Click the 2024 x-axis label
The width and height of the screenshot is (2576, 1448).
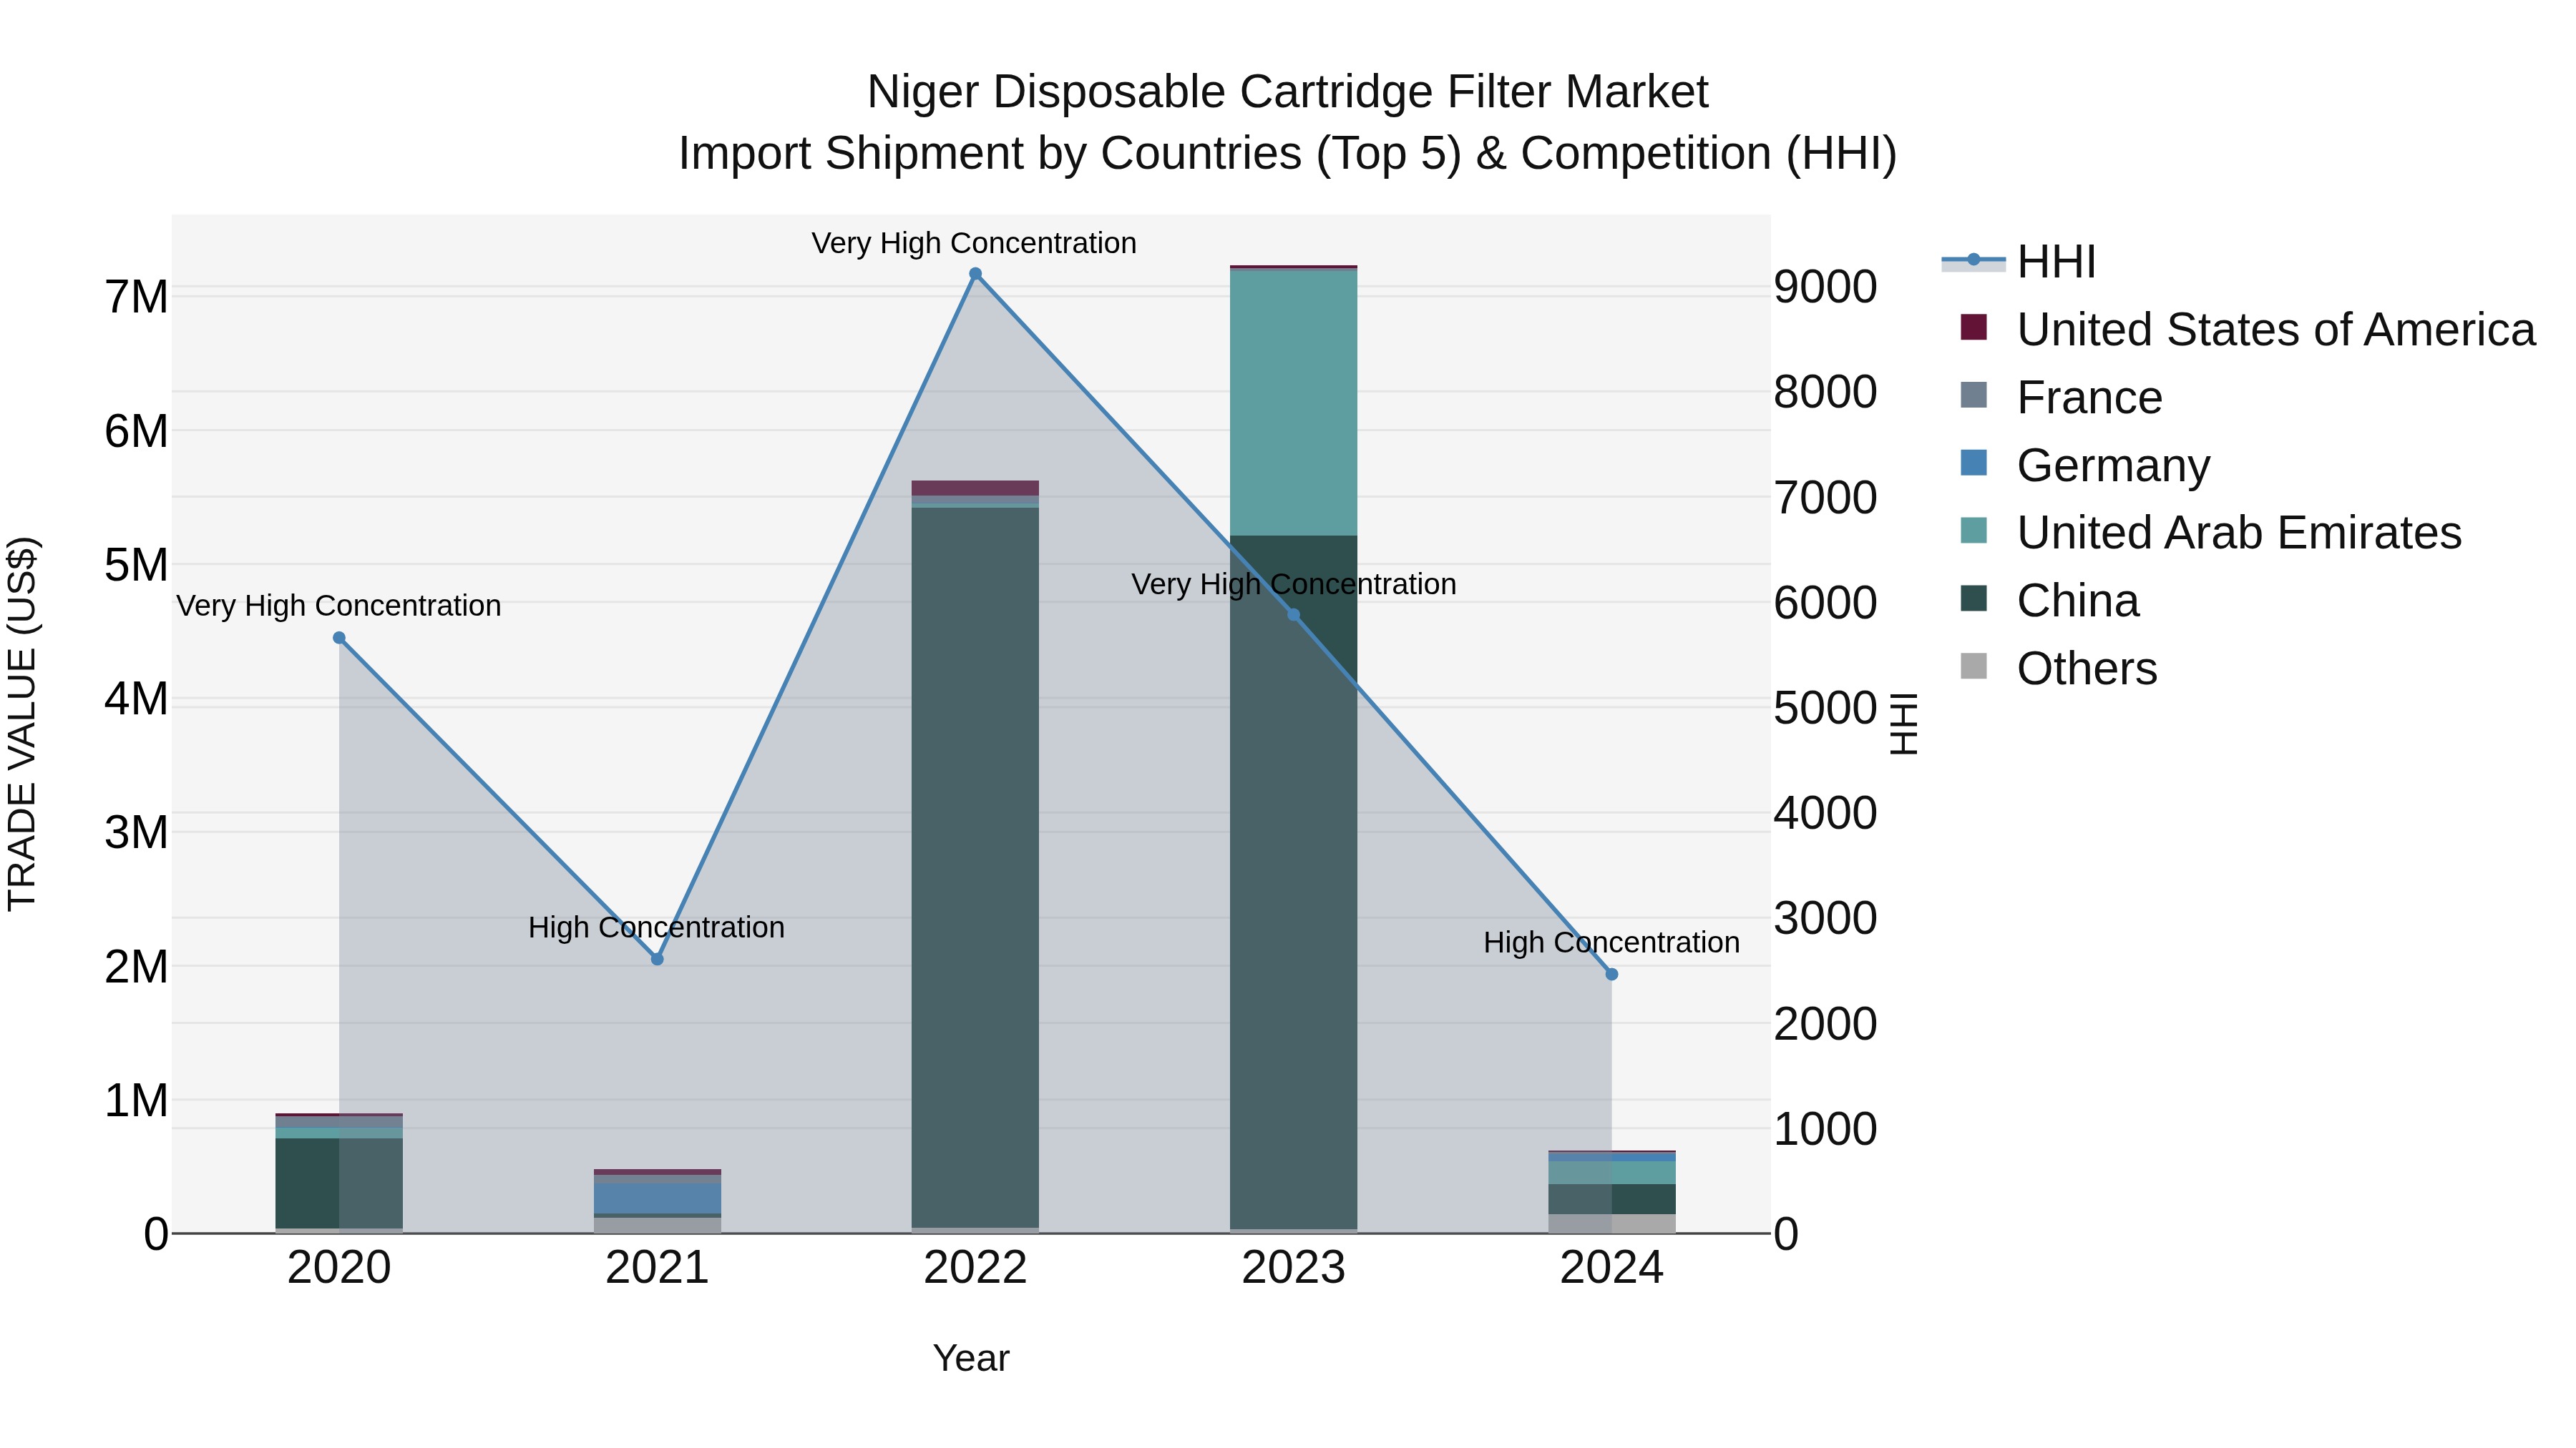point(1611,1268)
